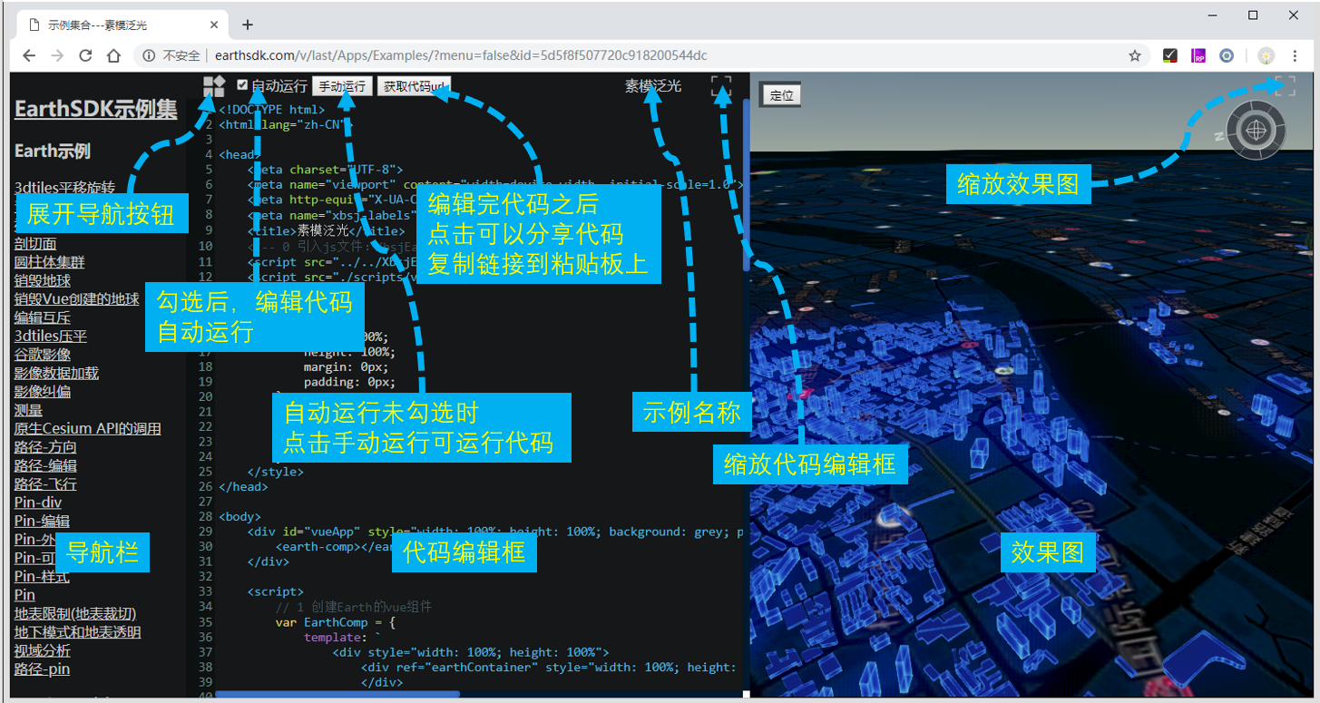1320x703 pixels.
Task: Open the purple RP extension icon
Action: click(1198, 55)
